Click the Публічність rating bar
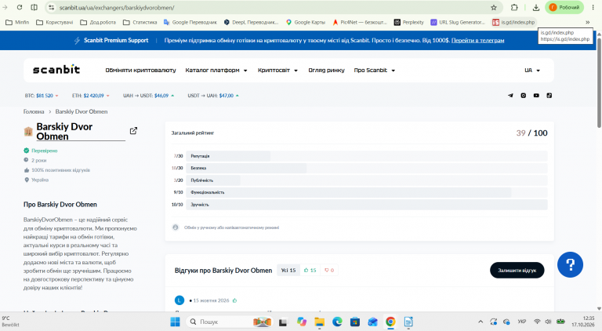 (x=367, y=180)
